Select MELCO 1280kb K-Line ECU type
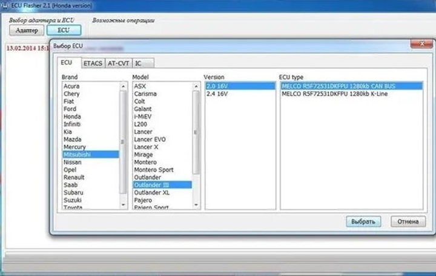 coord(351,94)
